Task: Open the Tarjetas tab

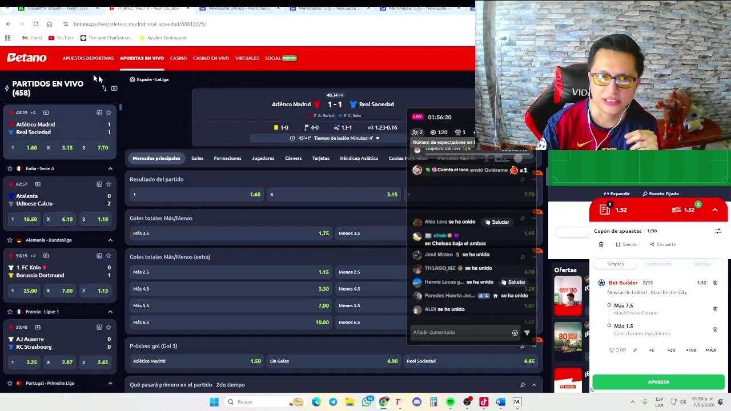Action: (320, 158)
